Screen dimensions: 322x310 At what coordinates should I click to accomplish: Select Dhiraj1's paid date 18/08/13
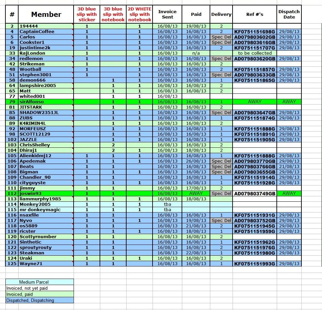coord(196,150)
